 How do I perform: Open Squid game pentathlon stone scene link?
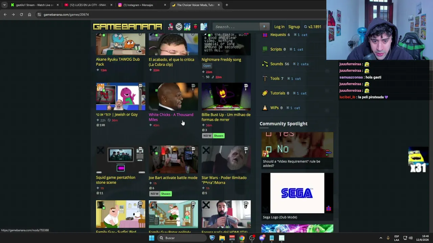[116, 180]
